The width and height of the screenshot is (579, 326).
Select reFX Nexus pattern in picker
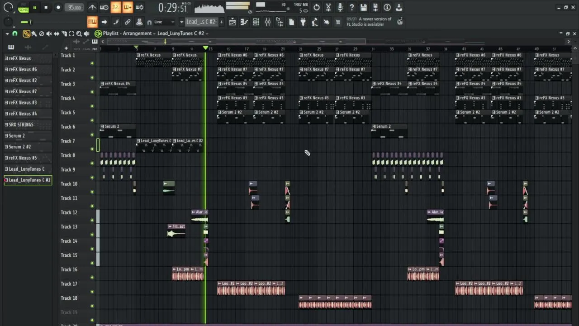click(28, 58)
